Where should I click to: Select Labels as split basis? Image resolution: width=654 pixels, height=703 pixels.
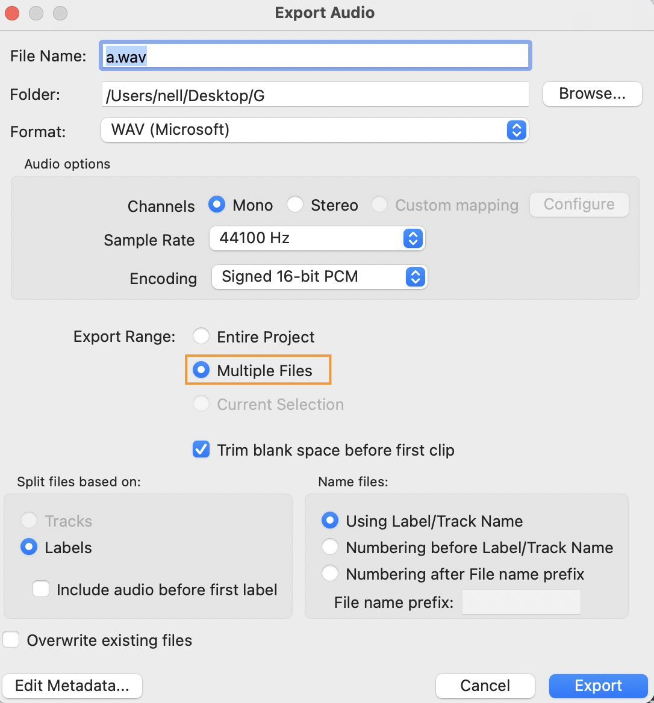point(29,548)
